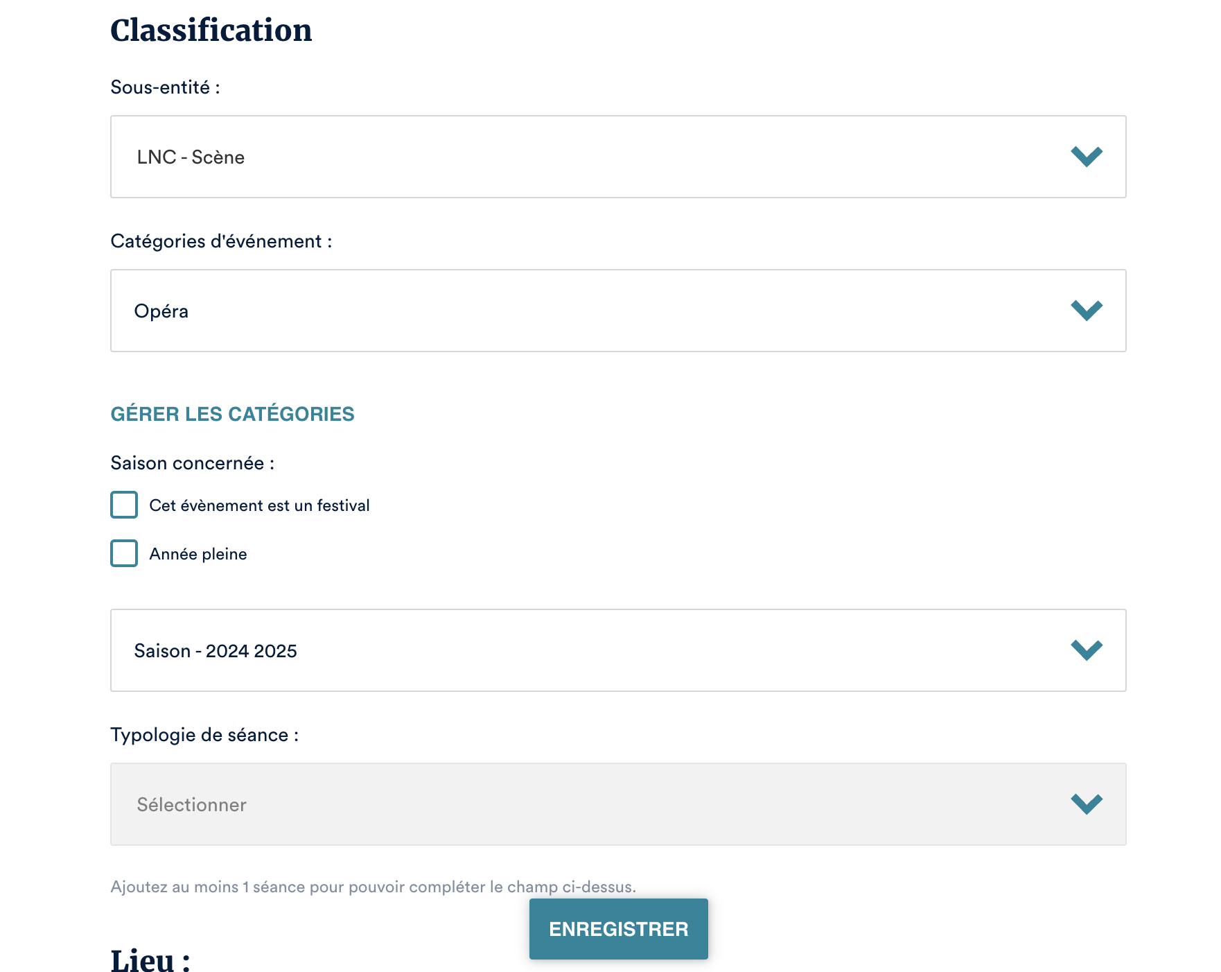Viewport: 1221px width, 972px height.
Task: Click the chevron arrow in the Sous-entité field
Action: [x=1086, y=157]
